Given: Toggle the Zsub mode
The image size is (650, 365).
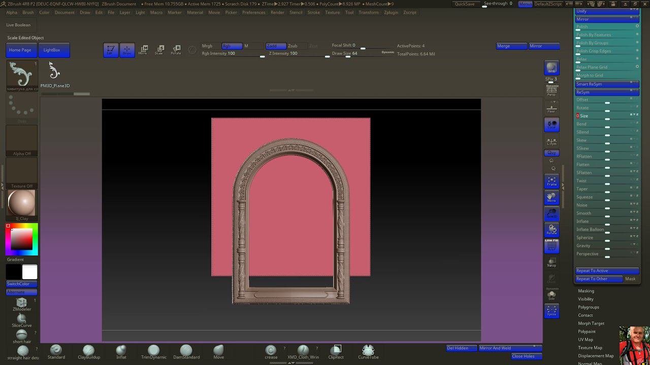Looking at the screenshot, I should 292,46.
